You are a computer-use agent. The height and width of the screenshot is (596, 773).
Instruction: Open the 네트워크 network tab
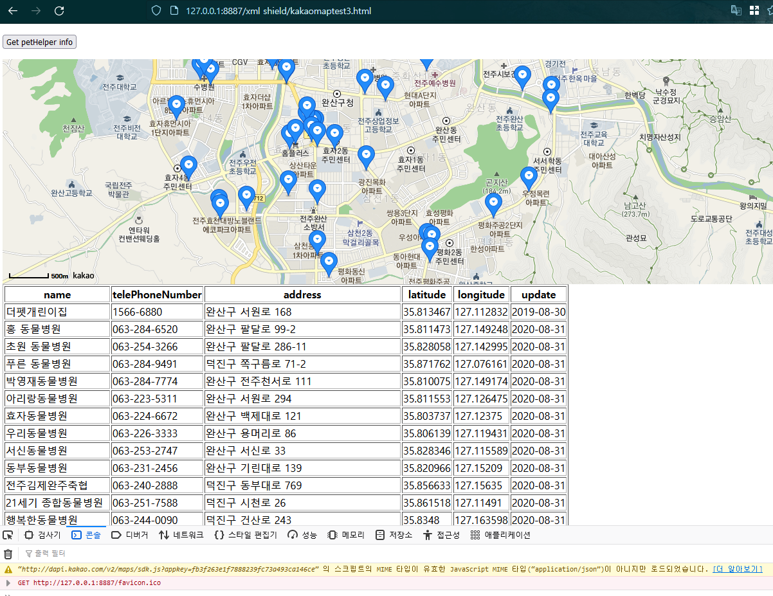click(x=182, y=535)
